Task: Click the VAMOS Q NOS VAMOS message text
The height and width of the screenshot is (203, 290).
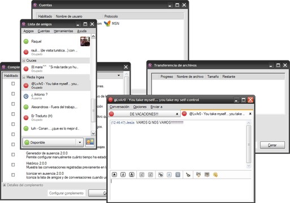Action: tap(159, 122)
